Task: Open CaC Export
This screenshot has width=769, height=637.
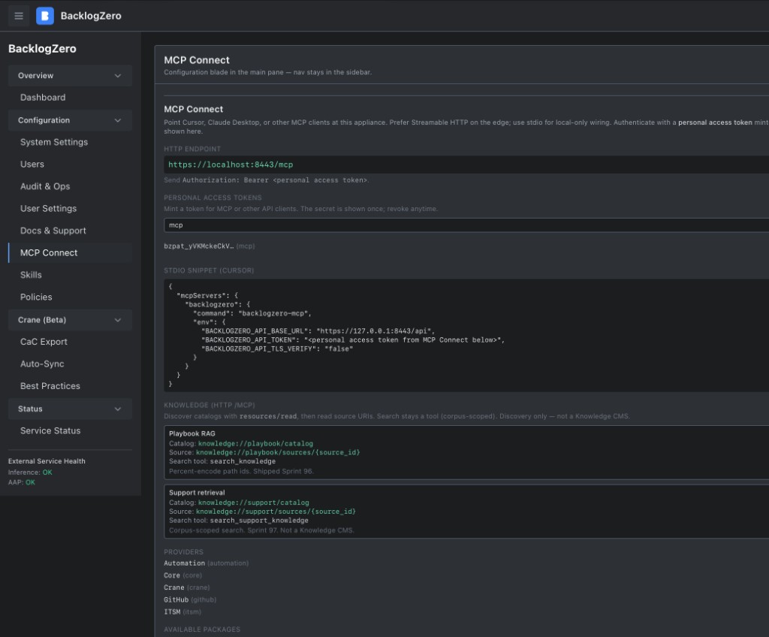Action: pos(70,342)
